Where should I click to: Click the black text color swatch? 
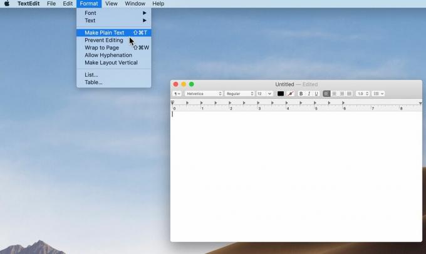[281, 94]
